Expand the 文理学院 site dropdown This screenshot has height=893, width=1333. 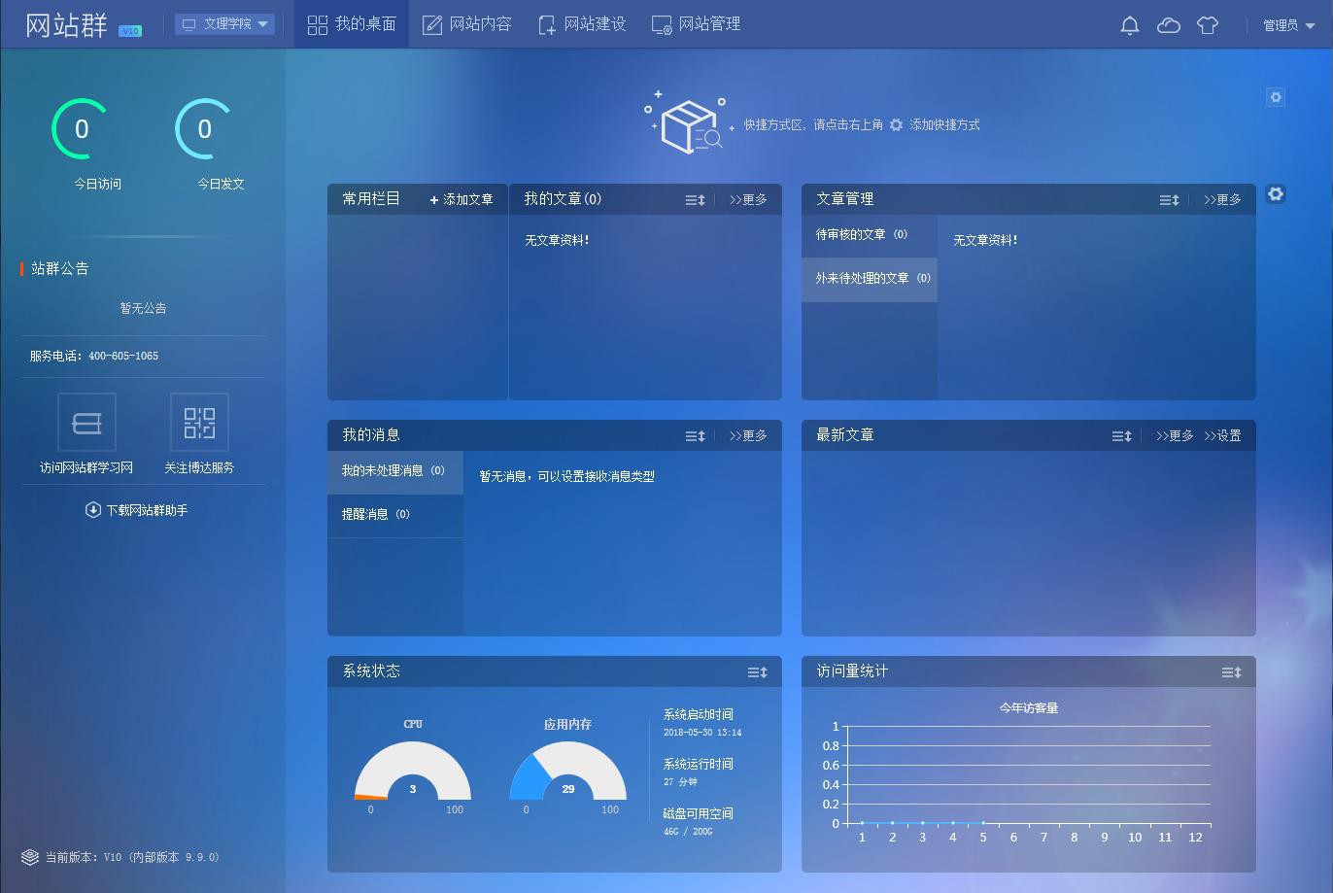coord(225,24)
